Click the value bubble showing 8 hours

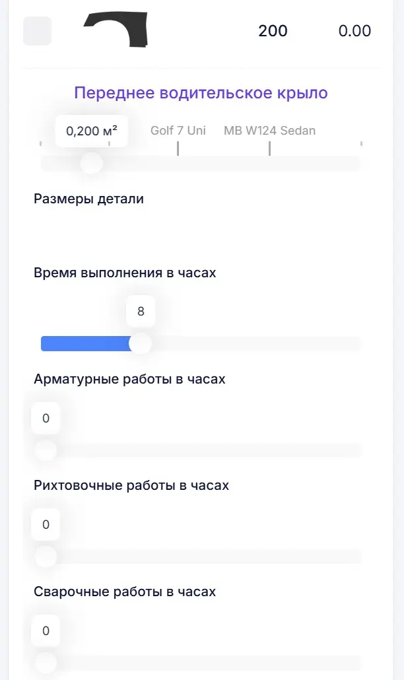click(x=141, y=312)
